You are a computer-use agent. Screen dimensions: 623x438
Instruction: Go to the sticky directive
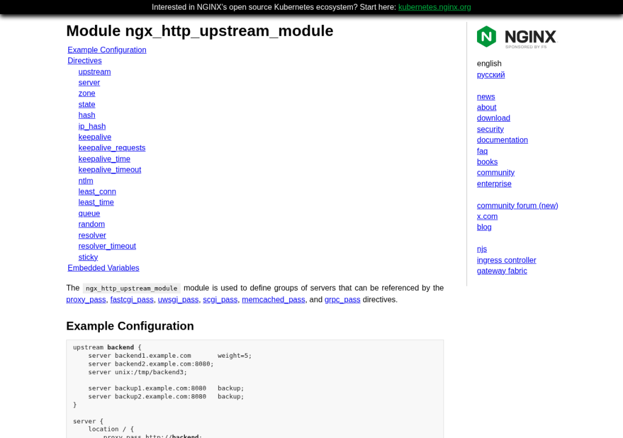pos(88,257)
